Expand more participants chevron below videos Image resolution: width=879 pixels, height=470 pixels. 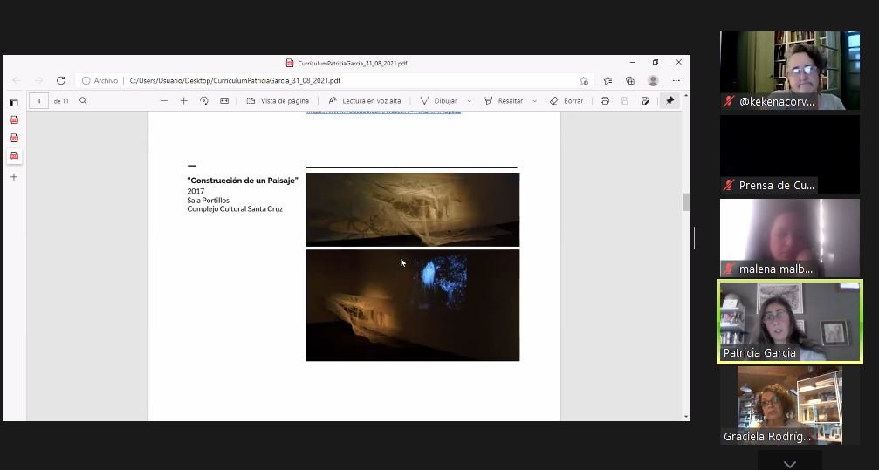pos(790,464)
